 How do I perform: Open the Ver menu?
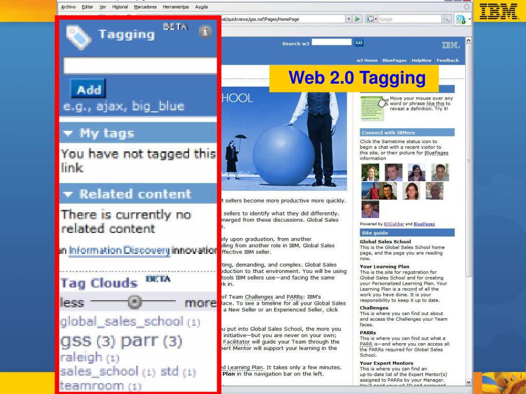pyautogui.click(x=103, y=7)
